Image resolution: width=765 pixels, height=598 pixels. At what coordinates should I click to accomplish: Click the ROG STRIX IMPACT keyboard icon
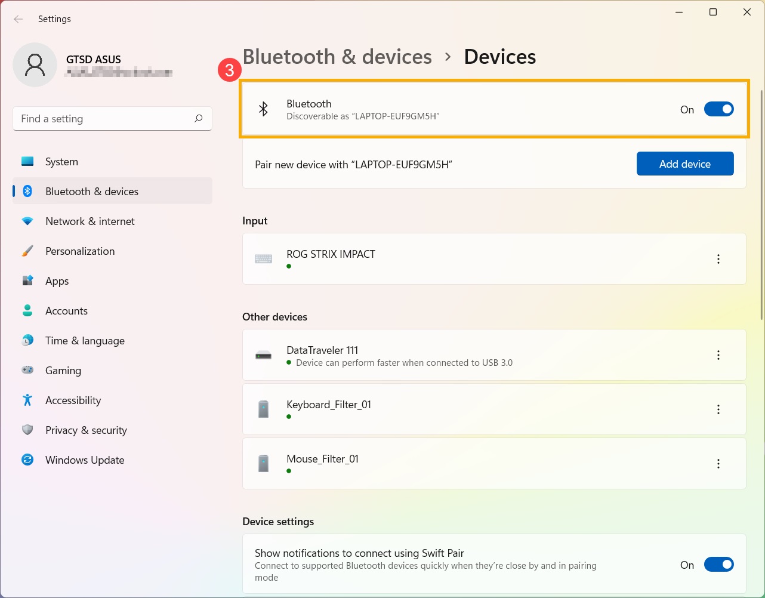click(263, 259)
